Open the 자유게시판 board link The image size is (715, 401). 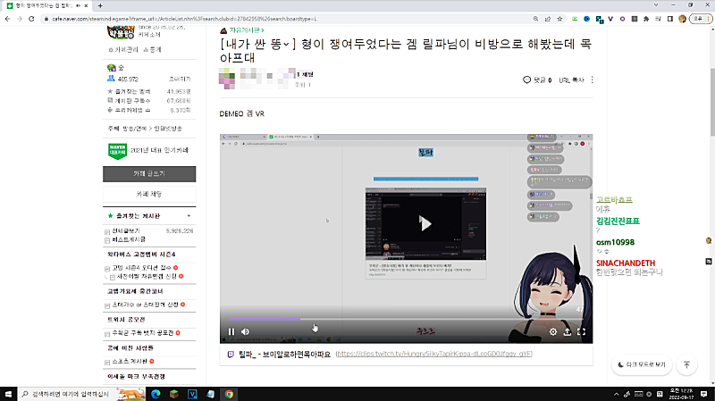point(247,30)
